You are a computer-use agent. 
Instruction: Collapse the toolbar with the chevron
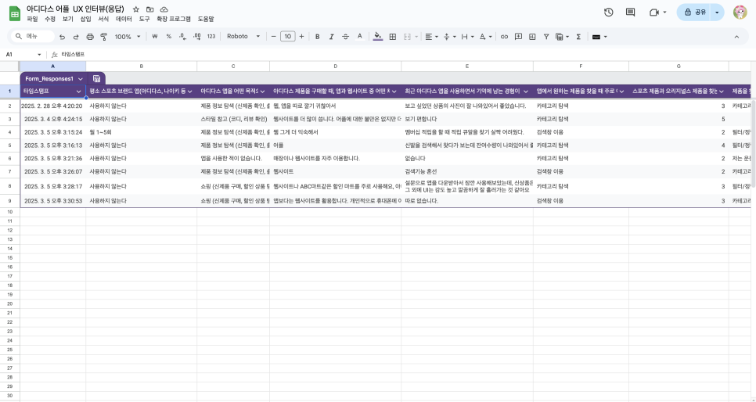[x=736, y=37]
